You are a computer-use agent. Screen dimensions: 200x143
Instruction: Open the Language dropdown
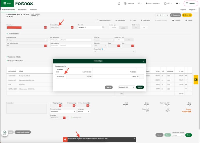(84, 112)
